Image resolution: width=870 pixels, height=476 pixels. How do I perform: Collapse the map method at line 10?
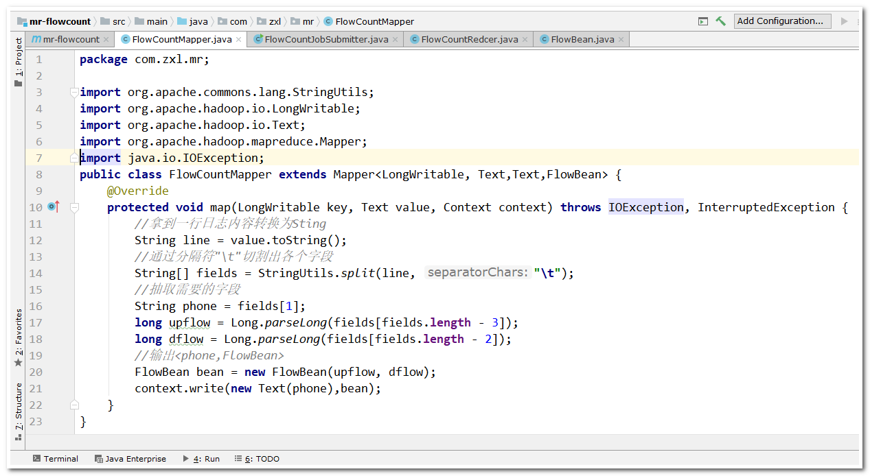(x=73, y=207)
